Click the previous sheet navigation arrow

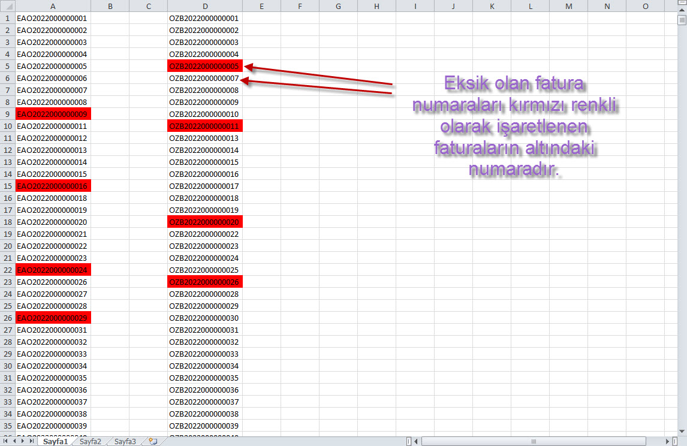(14, 442)
